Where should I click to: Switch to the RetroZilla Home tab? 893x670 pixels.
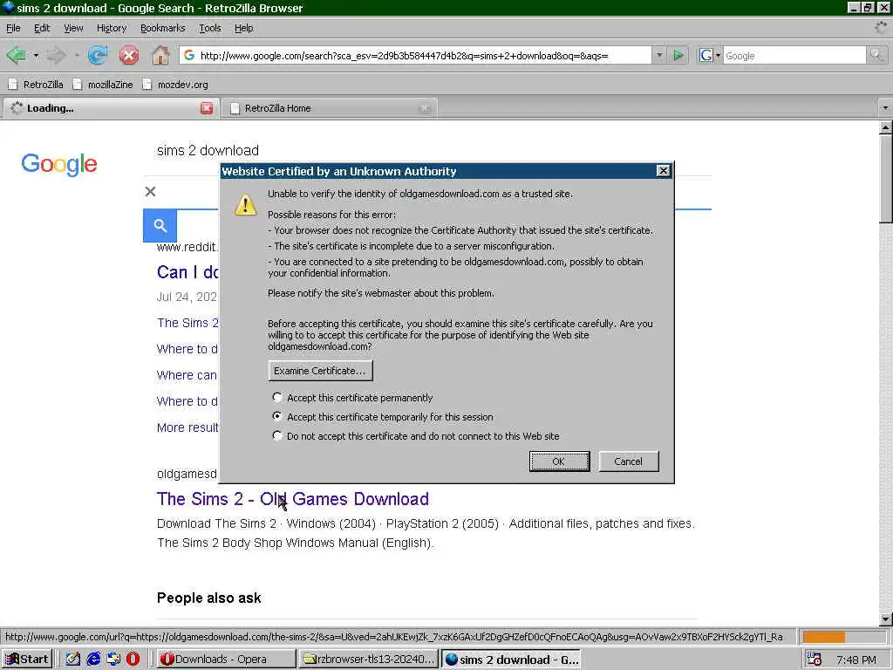coord(329,108)
